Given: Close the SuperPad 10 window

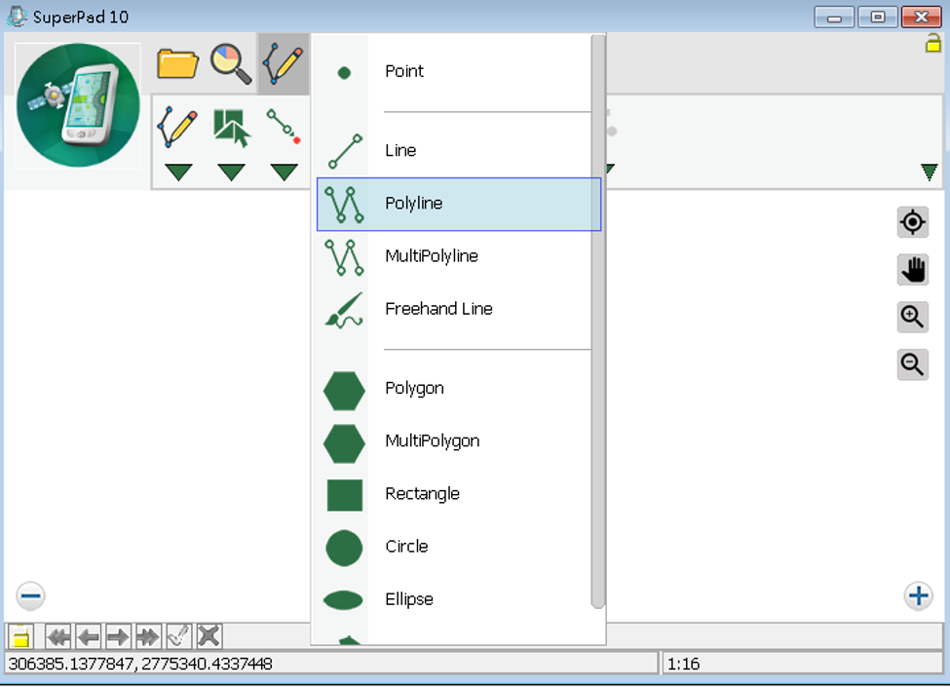Looking at the screenshot, I should coord(921,17).
